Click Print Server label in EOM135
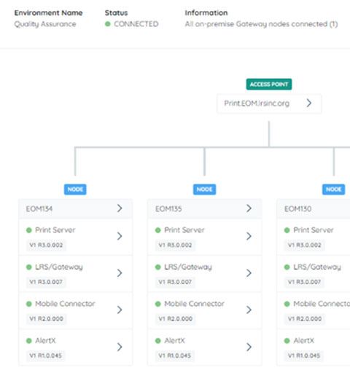Viewport: 350px width, 384px height. [x=184, y=230]
